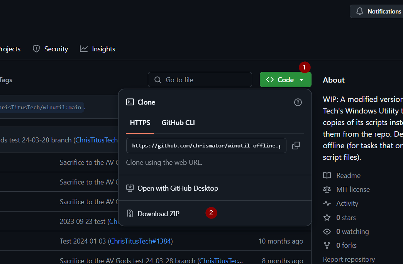Viewport: 403px width, 264px height.
Task: Choose Download ZIP
Action: (215, 213)
